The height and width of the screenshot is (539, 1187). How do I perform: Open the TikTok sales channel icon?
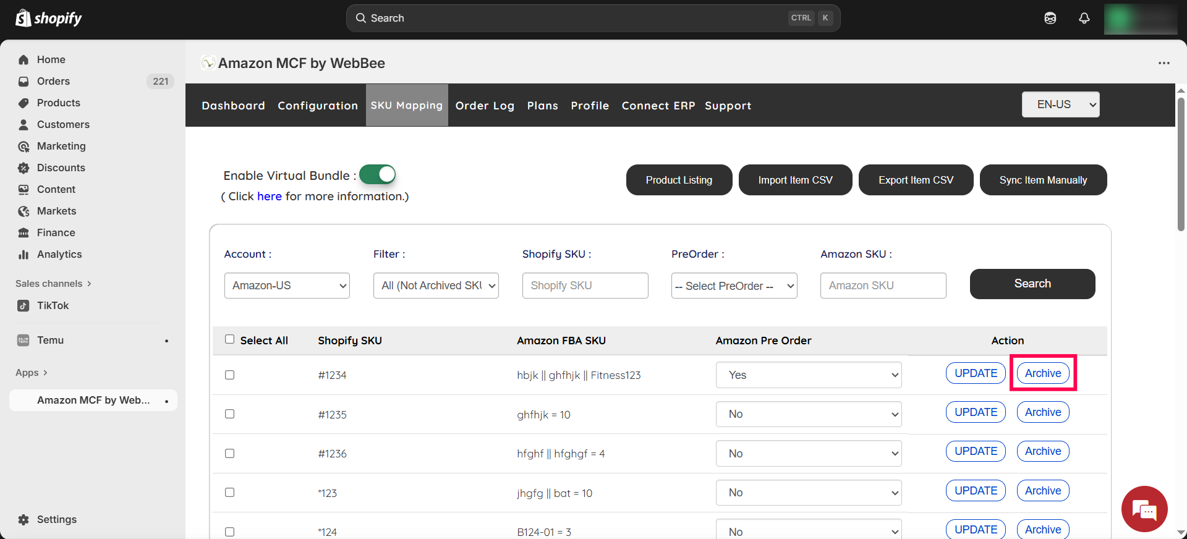click(x=23, y=306)
